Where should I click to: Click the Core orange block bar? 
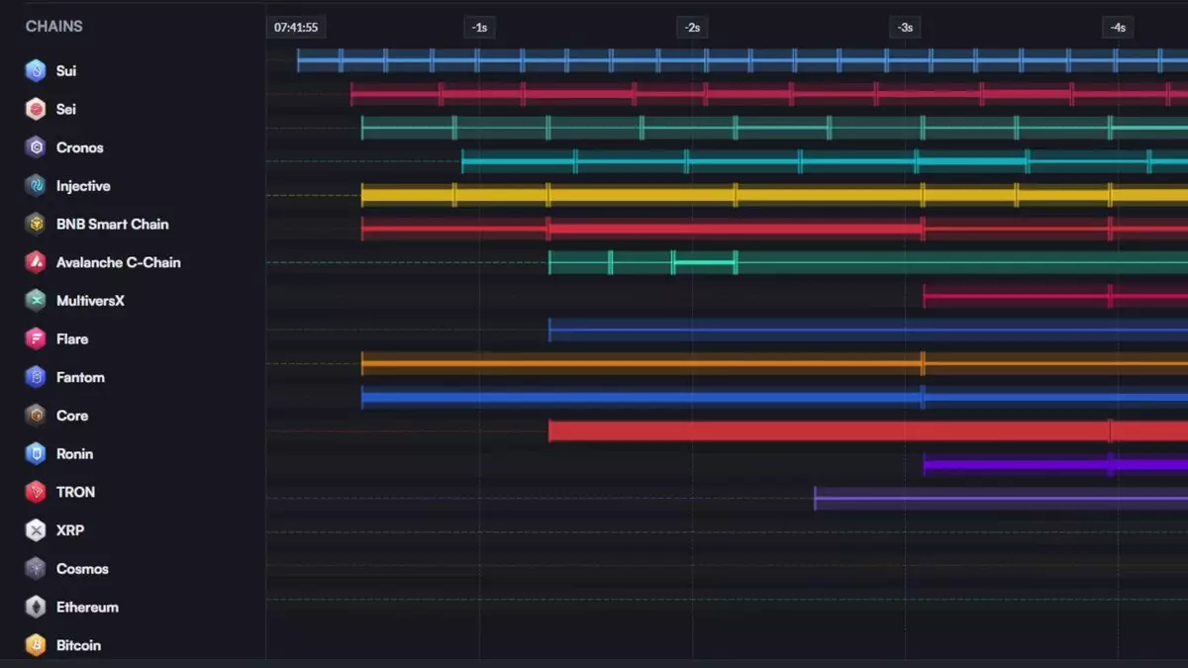(x=774, y=363)
